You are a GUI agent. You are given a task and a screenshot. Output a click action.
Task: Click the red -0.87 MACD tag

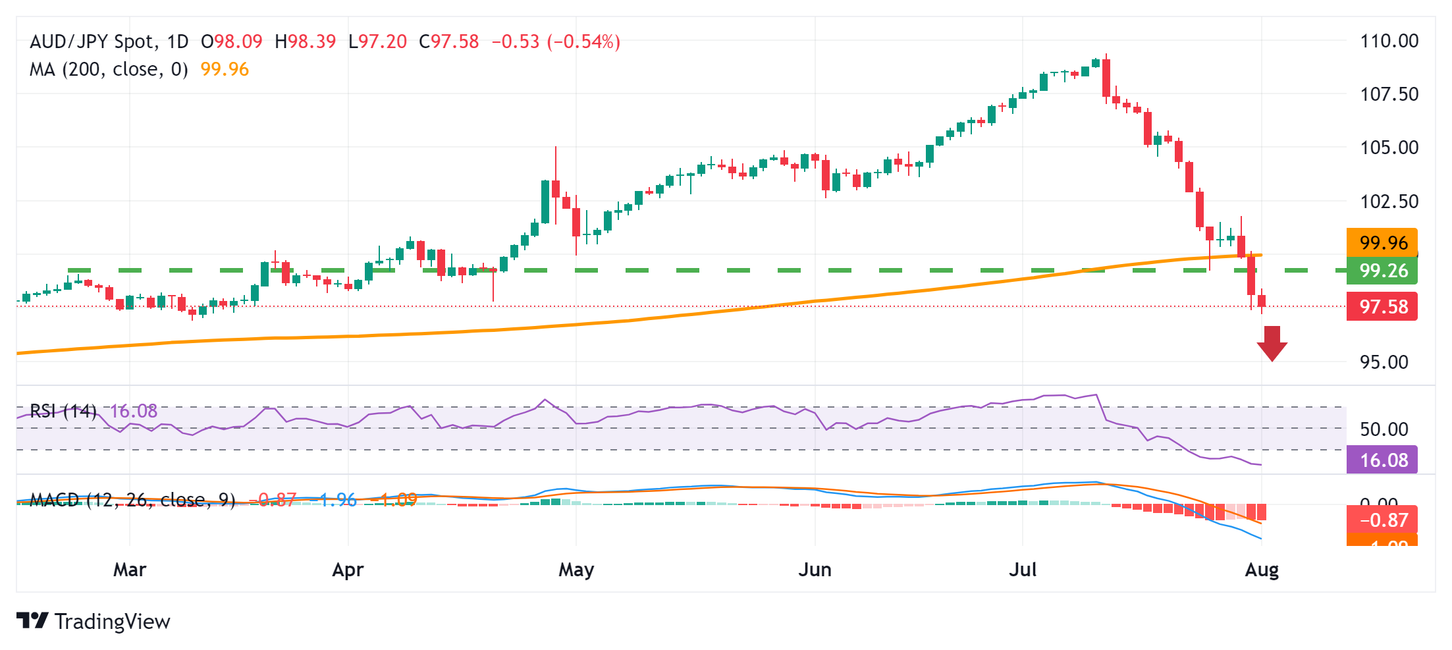point(1382,520)
